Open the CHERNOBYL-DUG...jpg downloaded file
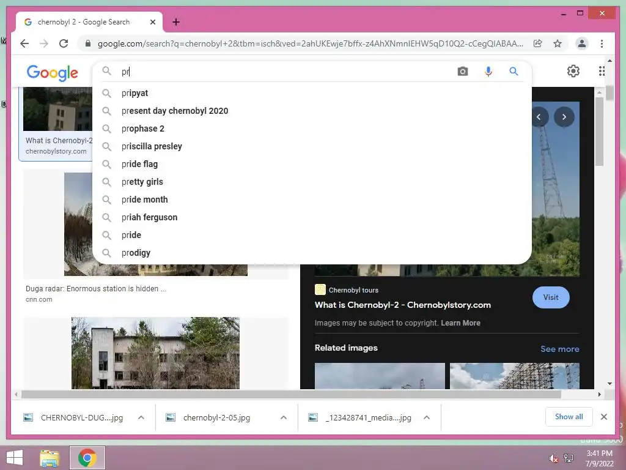The image size is (626, 470). [x=81, y=417]
